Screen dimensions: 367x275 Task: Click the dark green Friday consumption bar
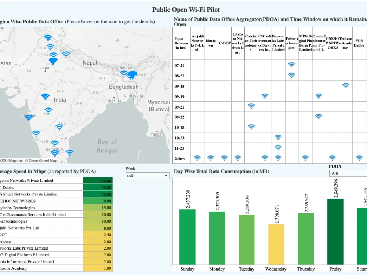[335, 231]
